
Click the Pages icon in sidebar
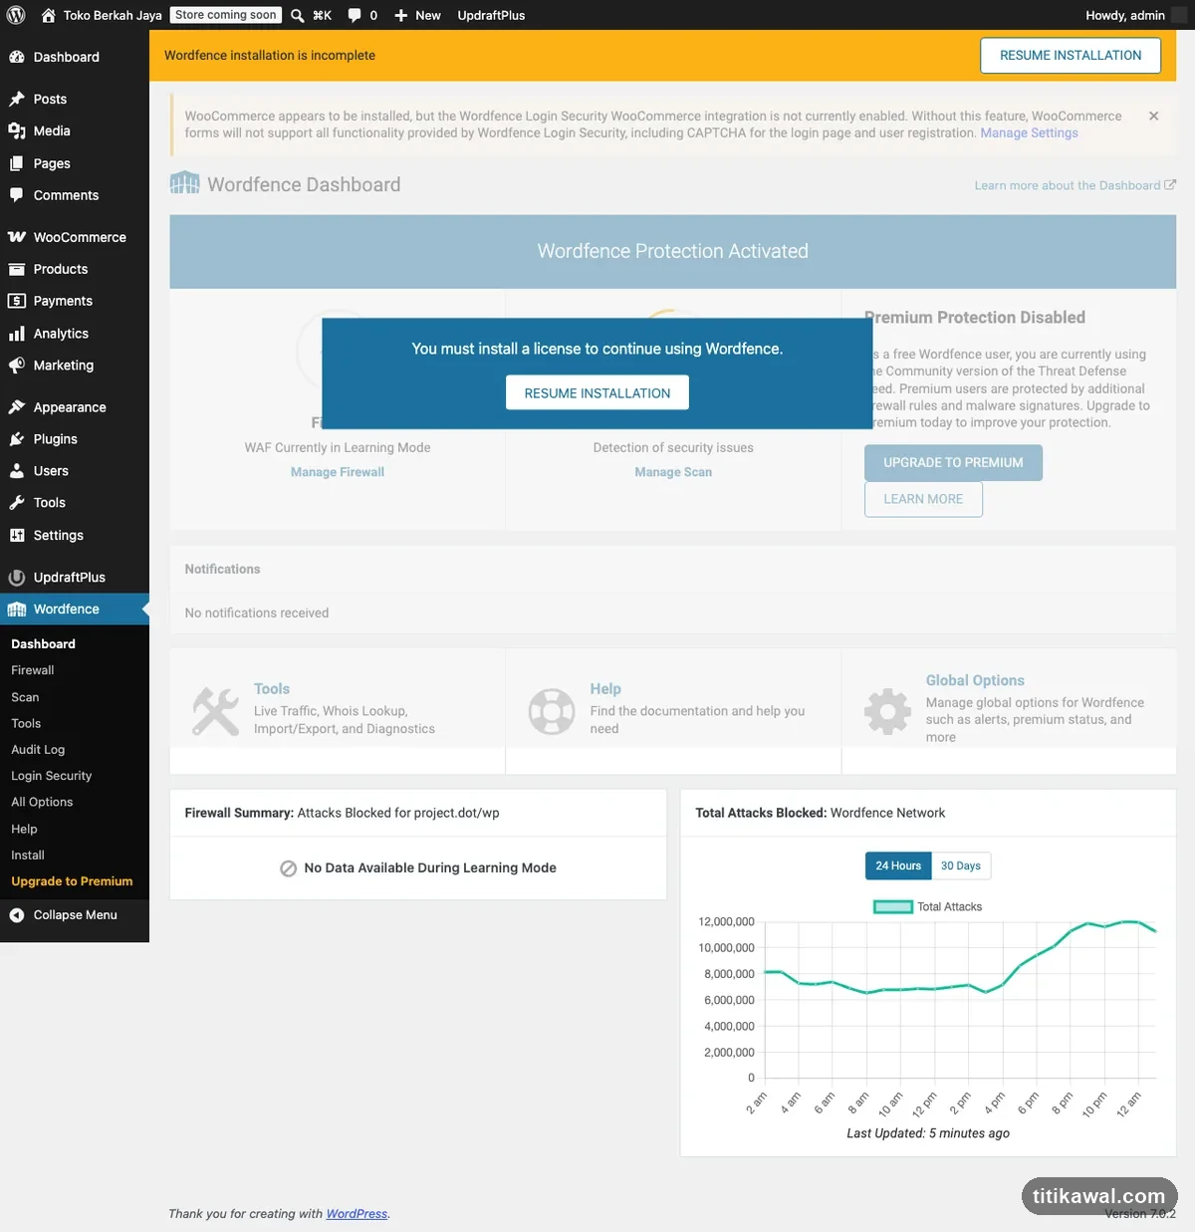[17, 163]
